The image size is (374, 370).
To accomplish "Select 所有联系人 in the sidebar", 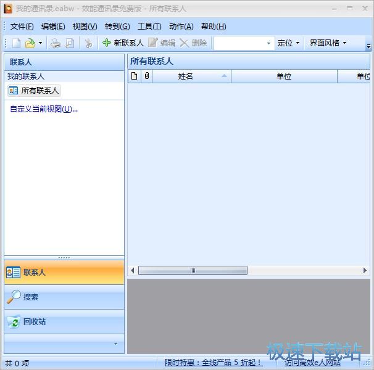I will coord(34,91).
